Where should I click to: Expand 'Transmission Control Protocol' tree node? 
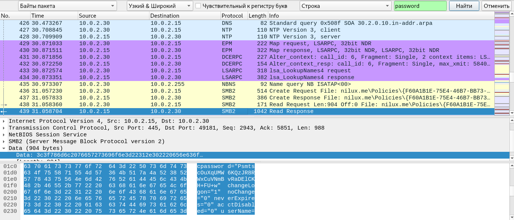tap(4, 128)
